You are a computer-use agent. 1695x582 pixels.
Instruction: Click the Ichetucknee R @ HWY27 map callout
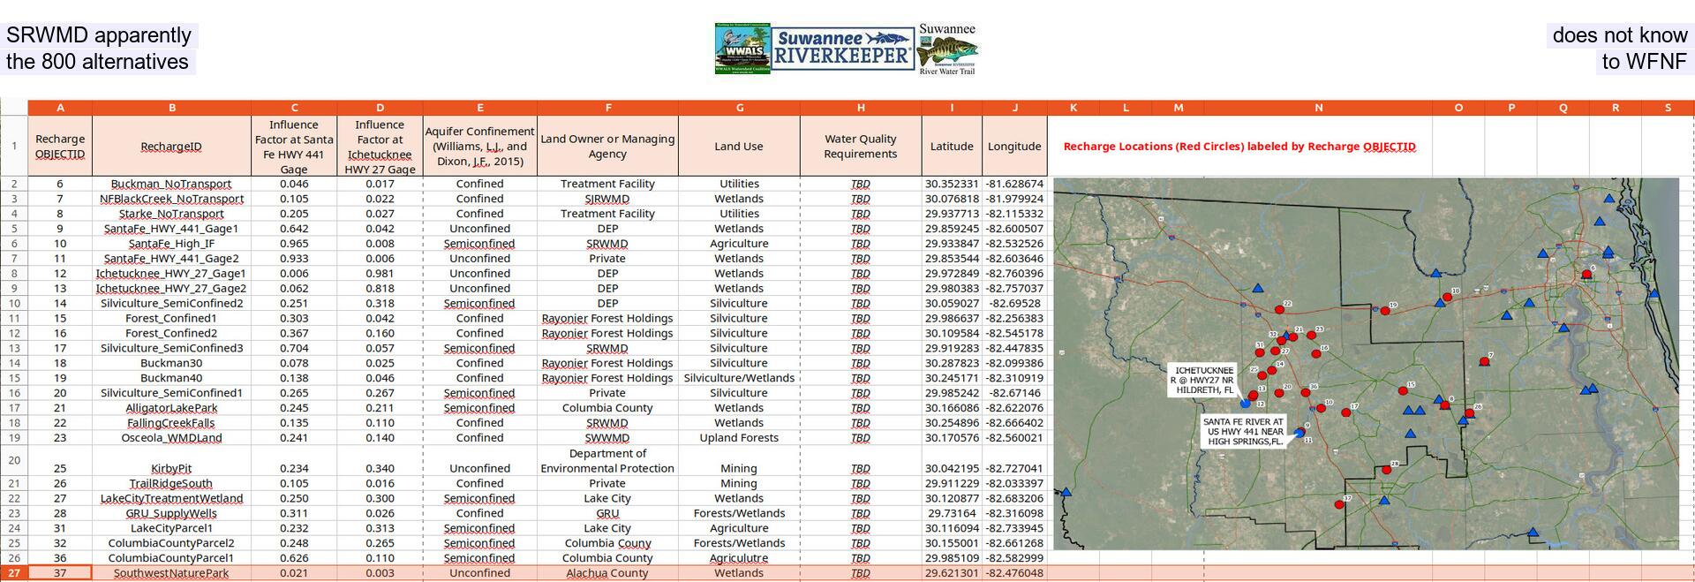[1202, 380]
